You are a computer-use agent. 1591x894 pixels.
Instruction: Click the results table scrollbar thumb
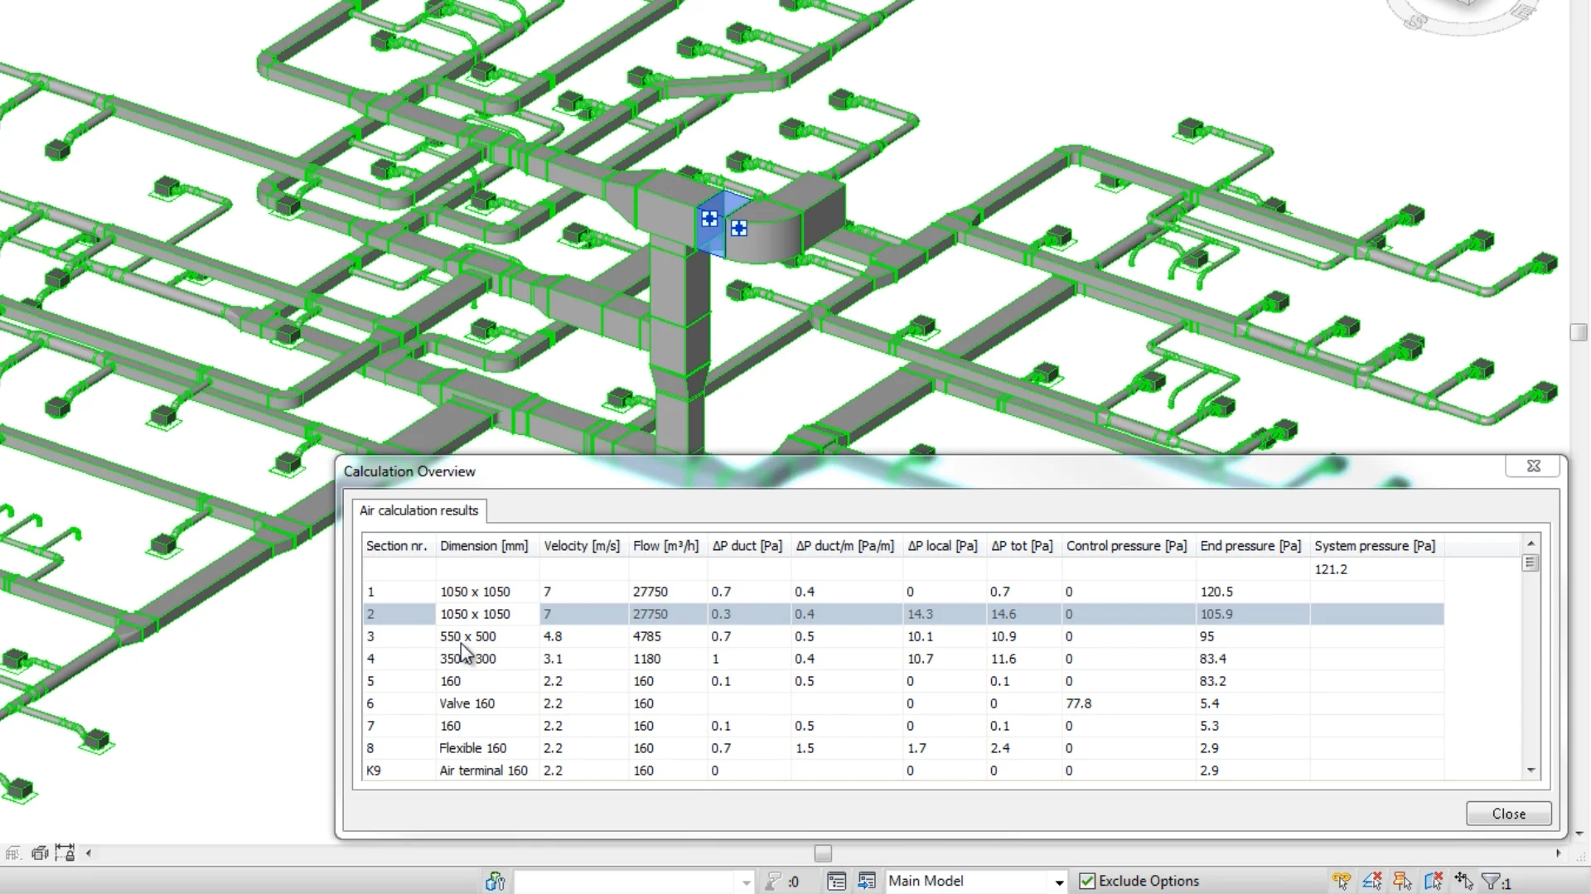(1531, 563)
